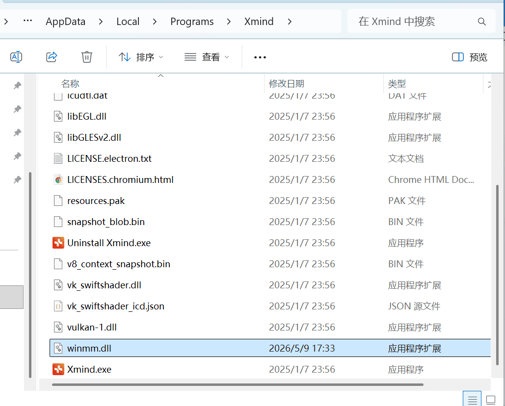The height and width of the screenshot is (406, 505).
Task: Click the Xmind.exe file name
Action: pos(89,369)
